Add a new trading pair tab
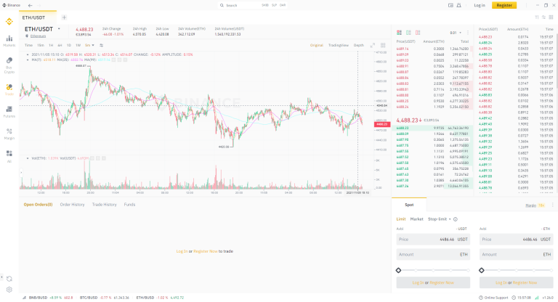The height and width of the screenshot is (302, 558). click(x=64, y=17)
